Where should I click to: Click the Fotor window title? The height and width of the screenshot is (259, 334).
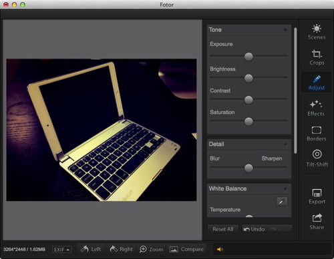pyautogui.click(x=166, y=5)
